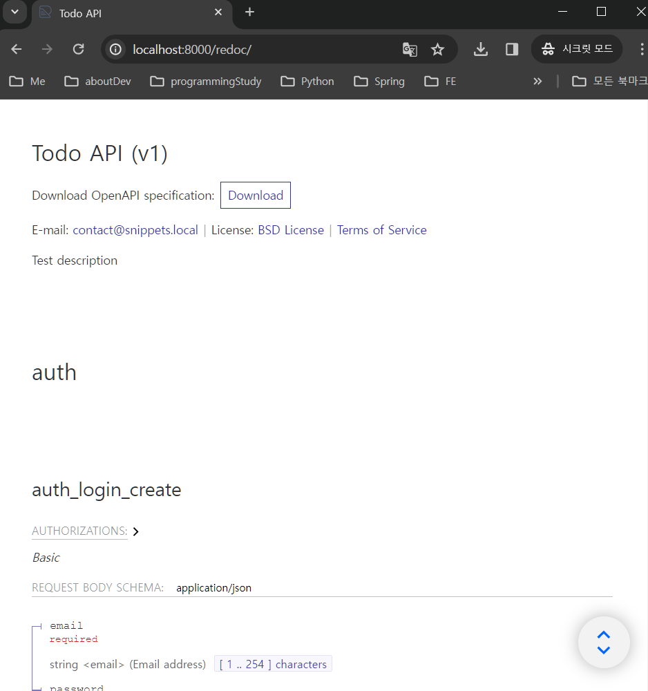Viewport: 648px width, 691px height.
Task: Open the aboutDev bookmarks folder
Action: coord(98,82)
